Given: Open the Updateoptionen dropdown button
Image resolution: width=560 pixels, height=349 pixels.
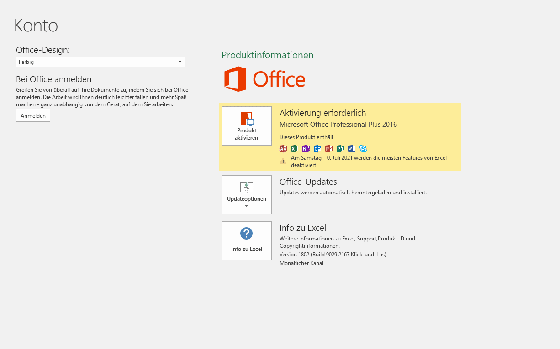Looking at the screenshot, I should click(x=247, y=195).
